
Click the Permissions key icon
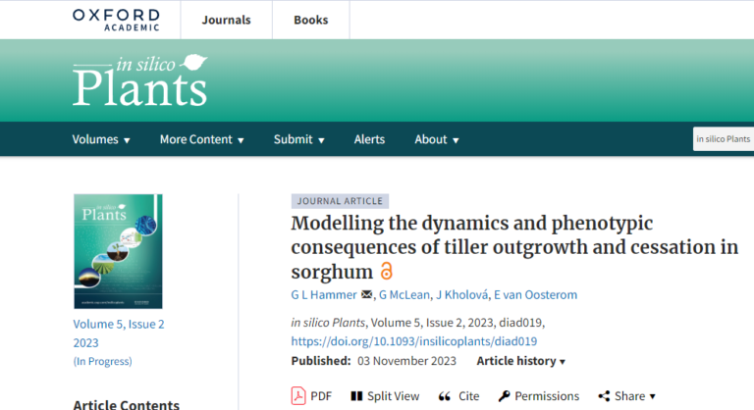coord(504,396)
